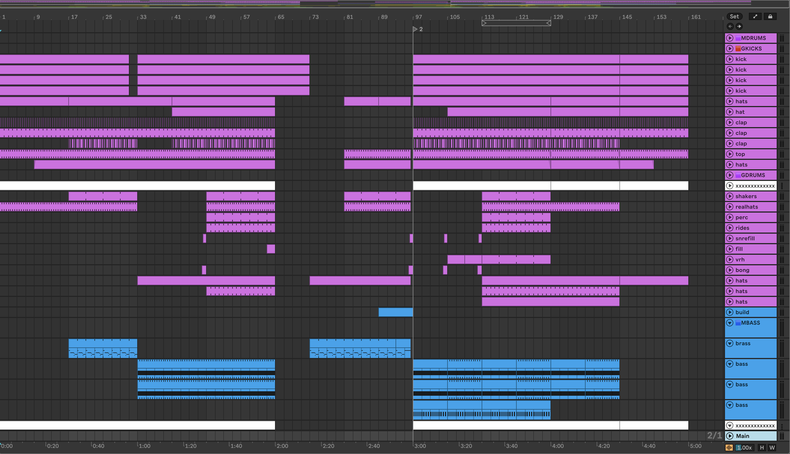
Task: Unfold the xxxxxxxxxxxxx track below GDRUMS
Action: click(x=730, y=186)
